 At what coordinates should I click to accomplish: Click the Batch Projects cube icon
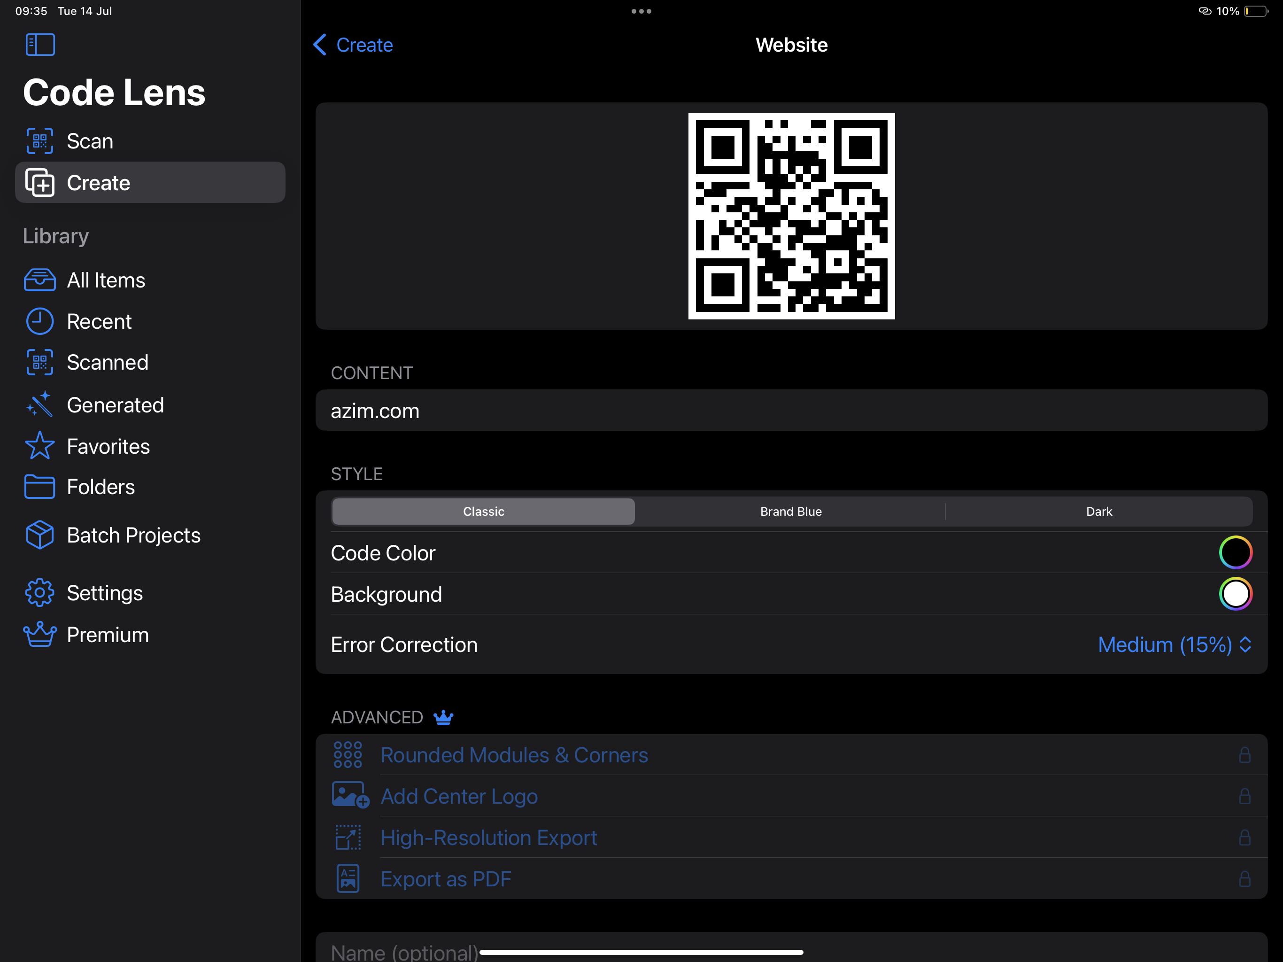click(x=39, y=535)
